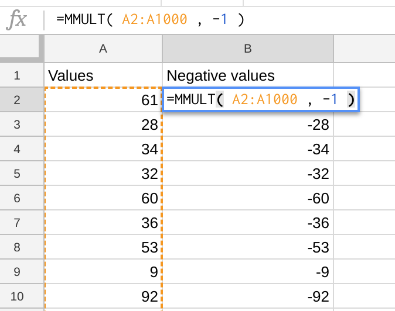Click cell A9 containing 9

click(x=103, y=272)
